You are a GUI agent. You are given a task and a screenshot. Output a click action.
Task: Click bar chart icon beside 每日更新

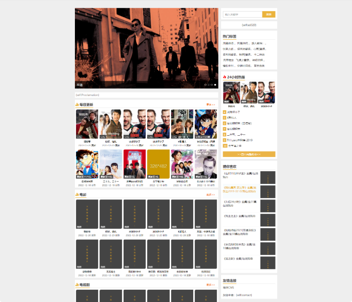coord(77,105)
